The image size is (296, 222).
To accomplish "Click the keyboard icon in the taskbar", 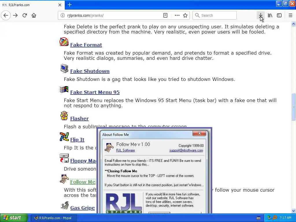I will tap(258, 218).
